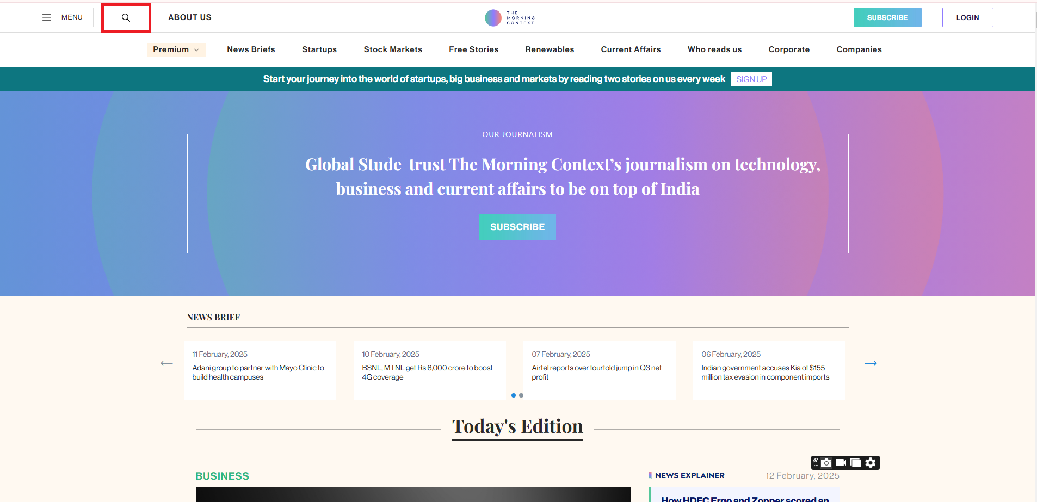The width and height of the screenshot is (1037, 502).
Task: Click The Morning Context logo
Action: pyautogui.click(x=510, y=18)
